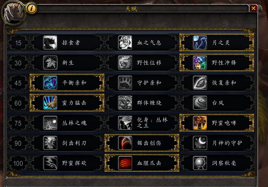268x187 pixels.
Task: Select the 月神的守护 moon icon
Action: [200, 143]
